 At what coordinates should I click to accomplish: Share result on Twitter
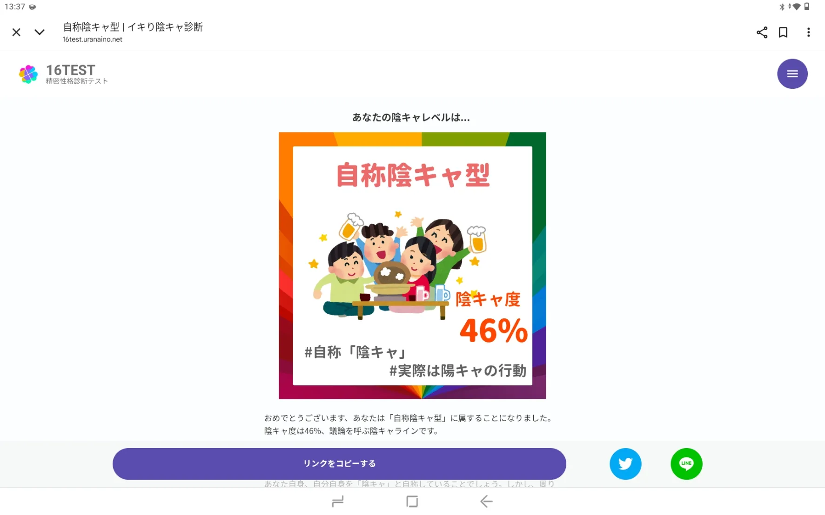pos(625,463)
